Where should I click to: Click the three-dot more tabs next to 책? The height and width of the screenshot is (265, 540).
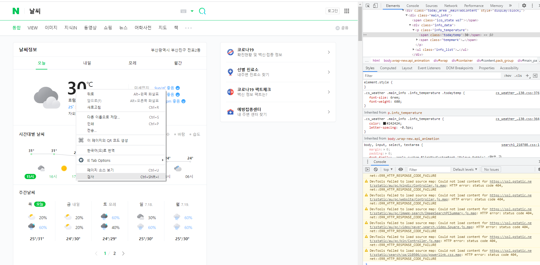tap(188, 28)
